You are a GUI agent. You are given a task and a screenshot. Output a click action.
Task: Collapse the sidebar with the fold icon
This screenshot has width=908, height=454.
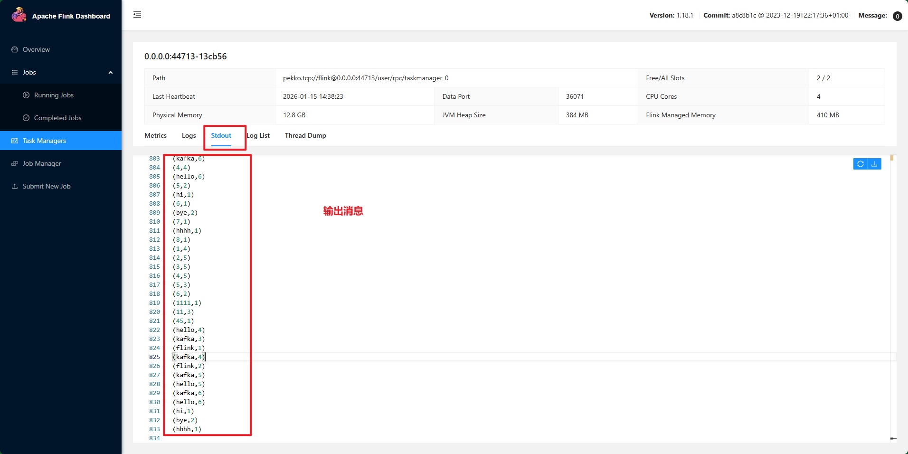click(137, 15)
